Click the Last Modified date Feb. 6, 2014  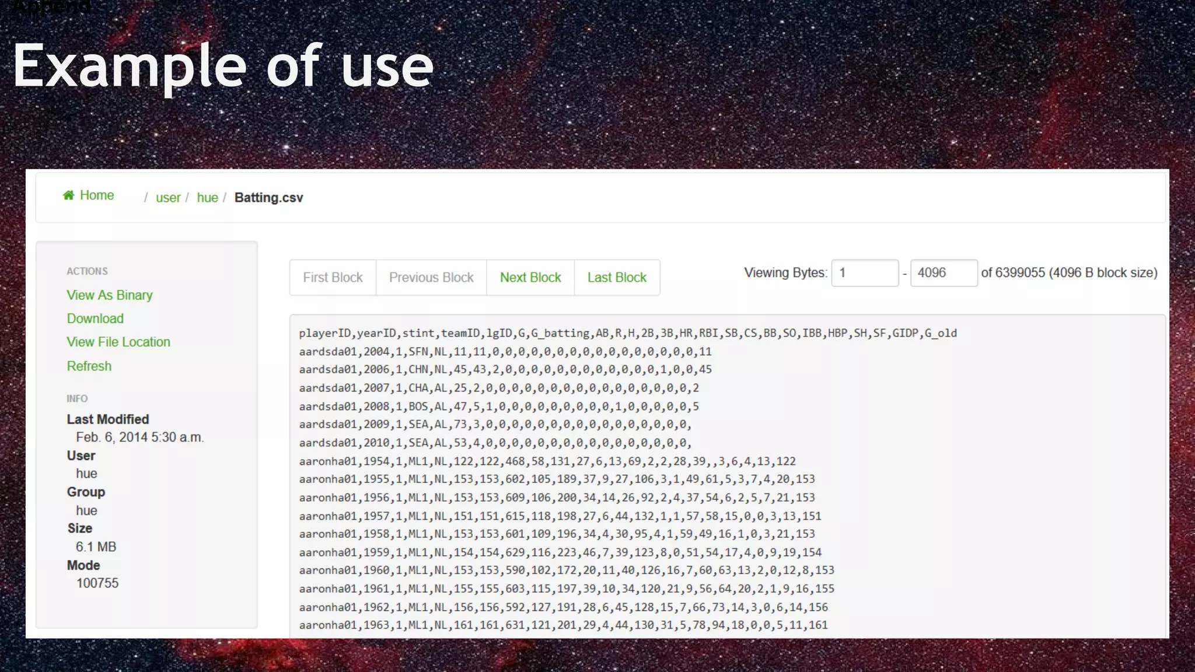point(140,437)
